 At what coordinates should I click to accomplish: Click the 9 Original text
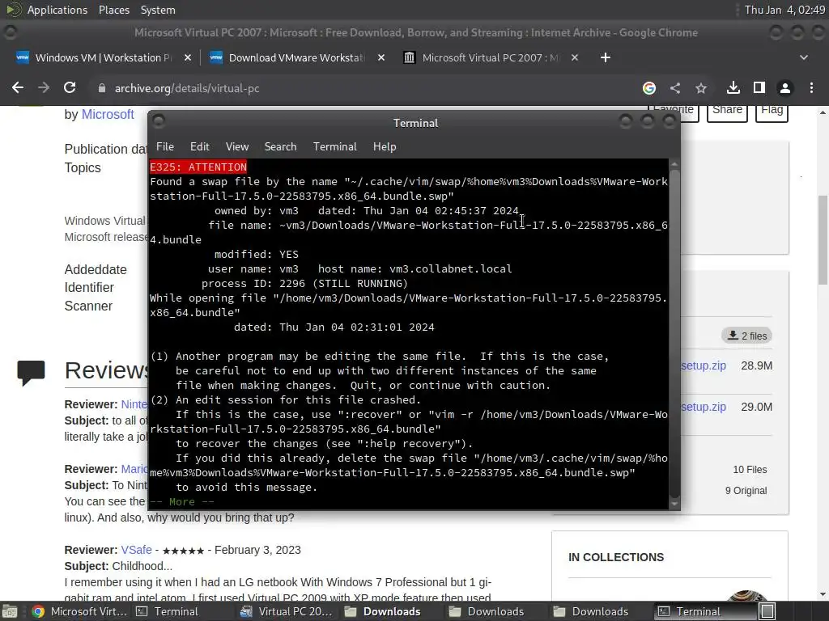(746, 491)
